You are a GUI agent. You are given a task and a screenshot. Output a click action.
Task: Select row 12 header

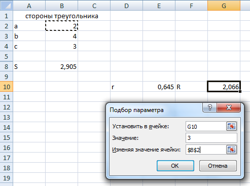coord(7,107)
